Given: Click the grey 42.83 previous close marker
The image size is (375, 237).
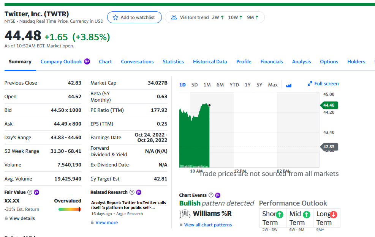Looking at the screenshot, I should (x=329, y=147).
